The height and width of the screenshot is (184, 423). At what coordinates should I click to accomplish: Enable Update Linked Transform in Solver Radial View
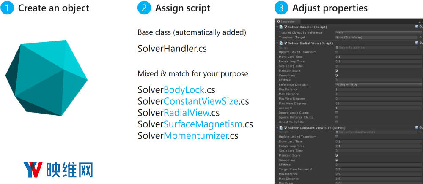[x=337, y=52]
